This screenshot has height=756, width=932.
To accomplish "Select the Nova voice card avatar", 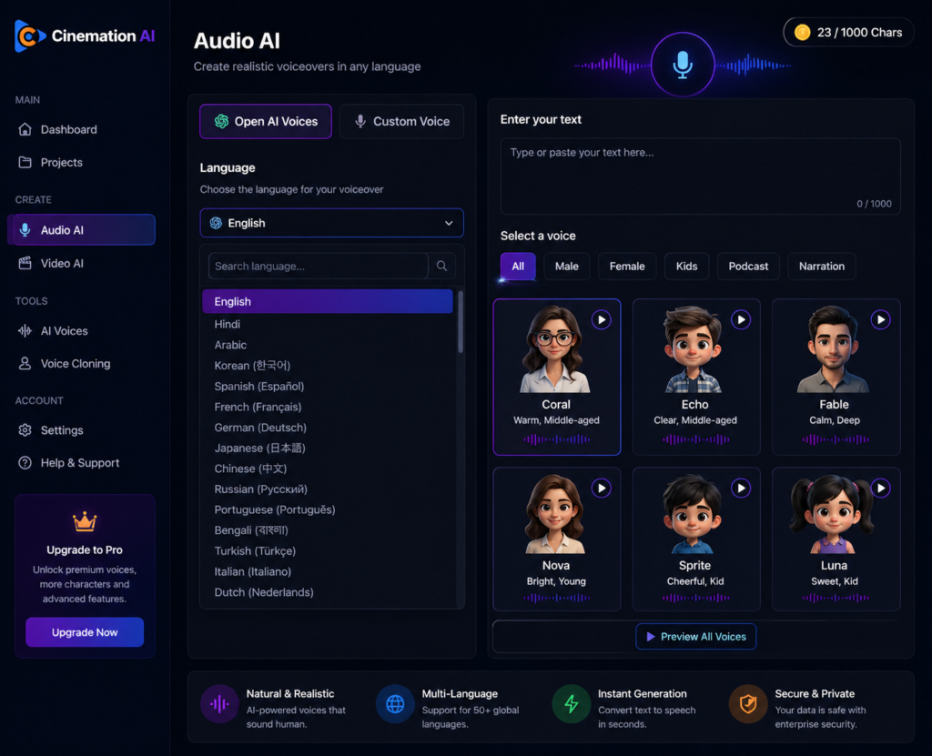I will (x=555, y=514).
